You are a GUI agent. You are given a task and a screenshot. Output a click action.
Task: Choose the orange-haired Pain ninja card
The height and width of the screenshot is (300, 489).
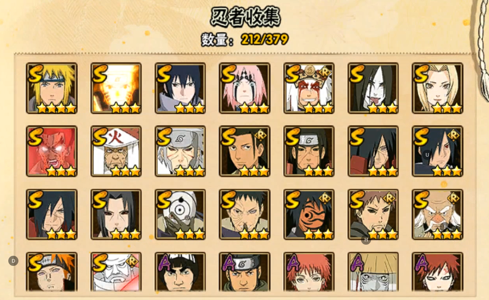pos(52,272)
